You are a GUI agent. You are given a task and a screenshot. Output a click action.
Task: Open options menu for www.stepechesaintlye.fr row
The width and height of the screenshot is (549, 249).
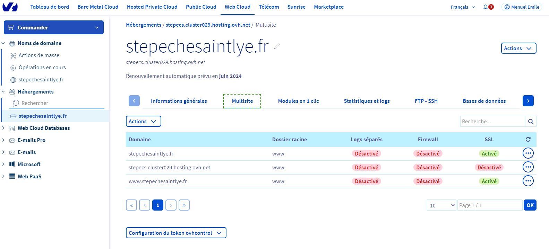click(x=528, y=181)
